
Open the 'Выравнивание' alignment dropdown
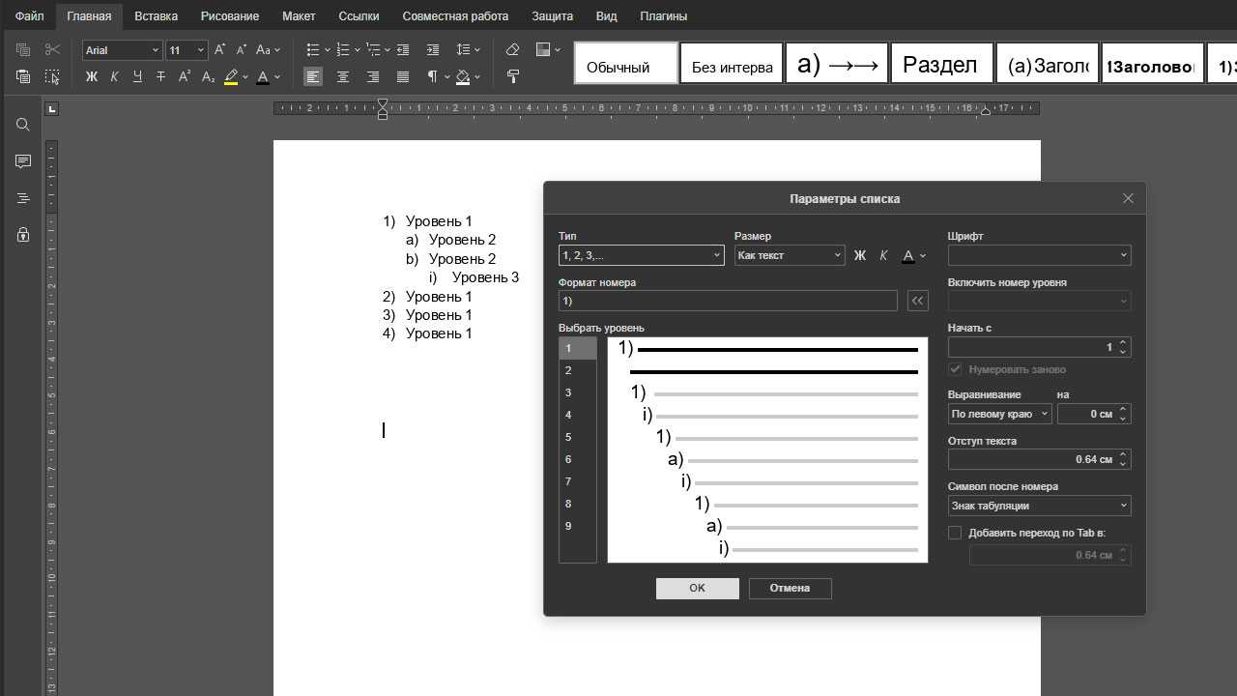999,414
